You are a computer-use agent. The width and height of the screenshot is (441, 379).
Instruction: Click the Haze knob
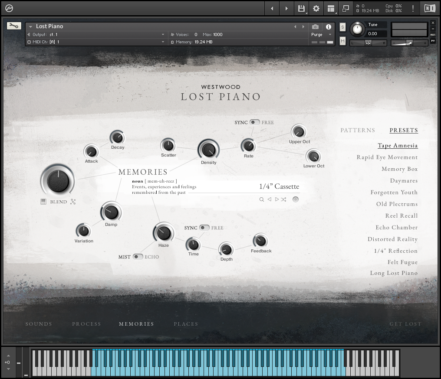pos(164,233)
